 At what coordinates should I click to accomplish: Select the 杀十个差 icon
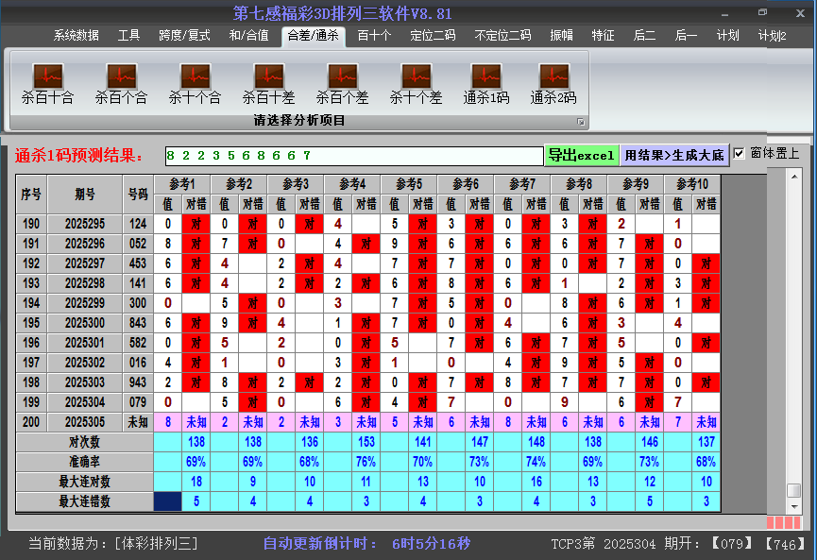(416, 76)
